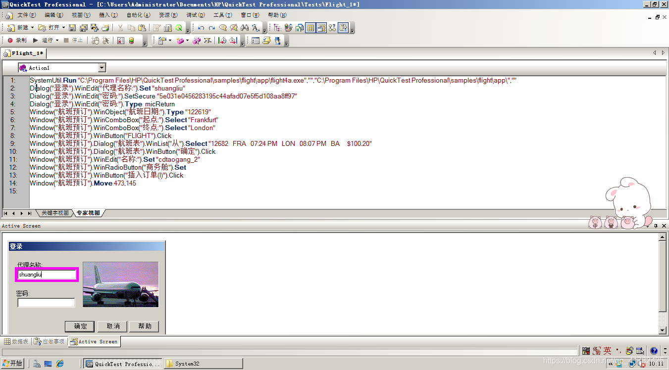
Task: Click the Paste clipboard icon
Action: [142, 28]
